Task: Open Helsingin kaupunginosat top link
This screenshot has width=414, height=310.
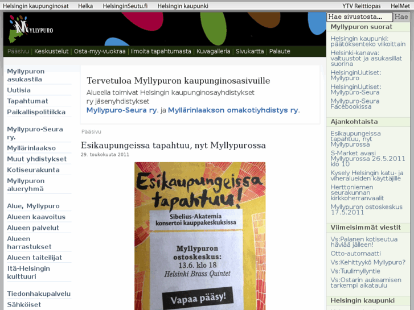Action: click(36, 6)
